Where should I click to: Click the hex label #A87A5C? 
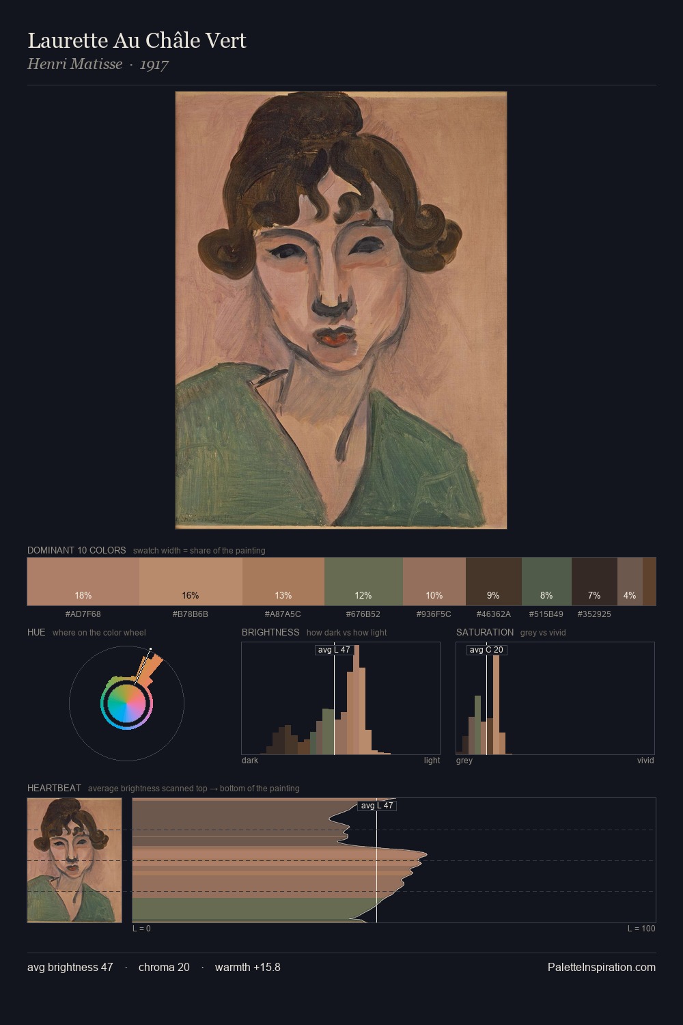click(283, 614)
